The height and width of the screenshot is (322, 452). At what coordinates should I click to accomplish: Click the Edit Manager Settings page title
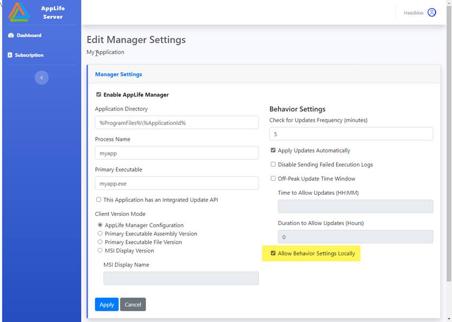pyautogui.click(x=136, y=40)
